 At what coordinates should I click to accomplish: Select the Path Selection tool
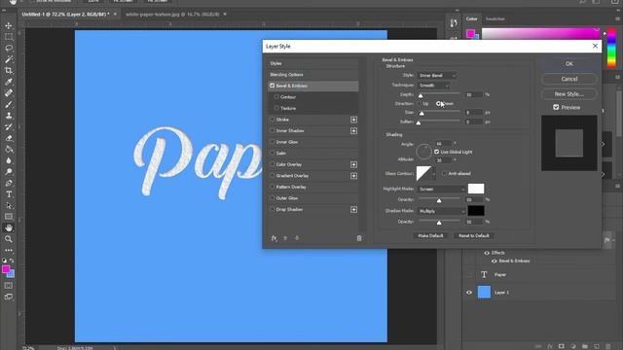pyautogui.click(x=9, y=205)
